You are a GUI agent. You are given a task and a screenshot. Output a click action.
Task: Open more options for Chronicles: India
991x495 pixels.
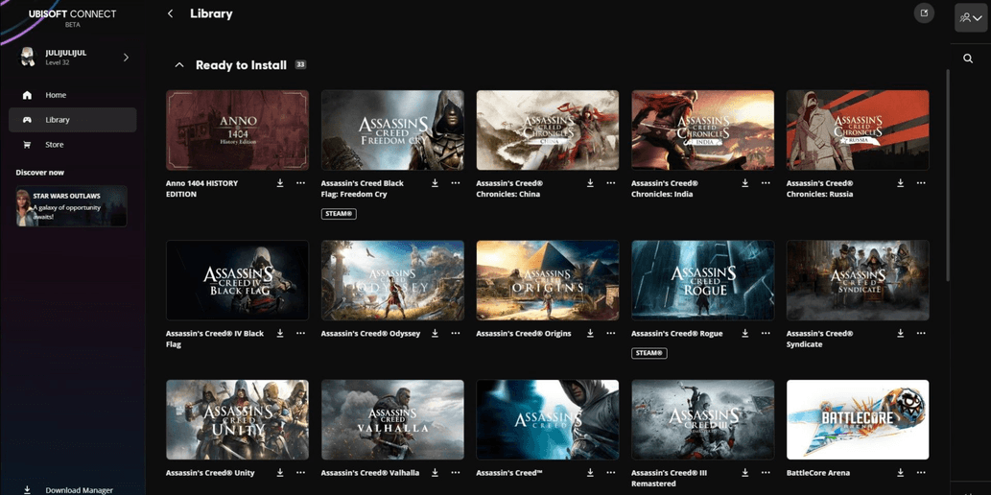766,182
